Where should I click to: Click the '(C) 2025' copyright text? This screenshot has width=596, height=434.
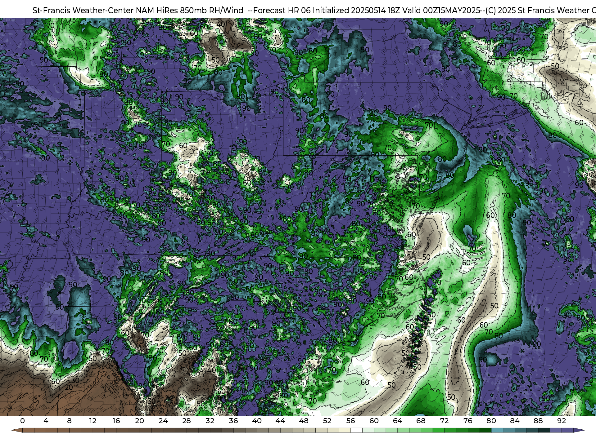[x=500, y=11]
